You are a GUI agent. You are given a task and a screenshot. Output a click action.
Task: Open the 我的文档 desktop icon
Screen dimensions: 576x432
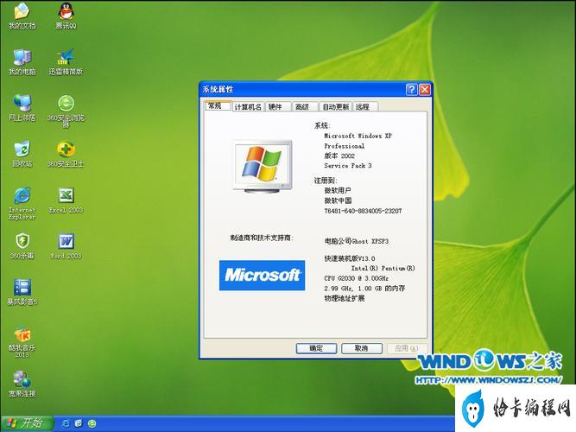point(22,16)
